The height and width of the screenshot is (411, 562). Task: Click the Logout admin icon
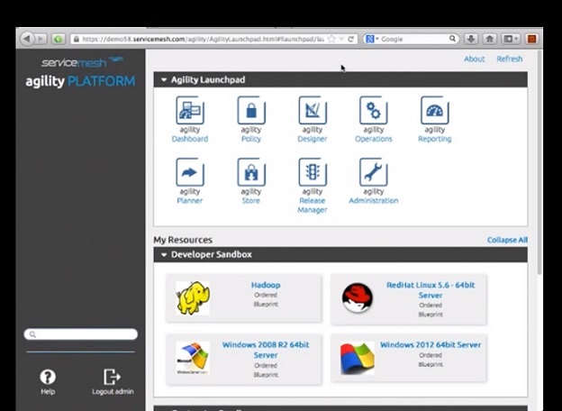pyautogui.click(x=113, y=377)
